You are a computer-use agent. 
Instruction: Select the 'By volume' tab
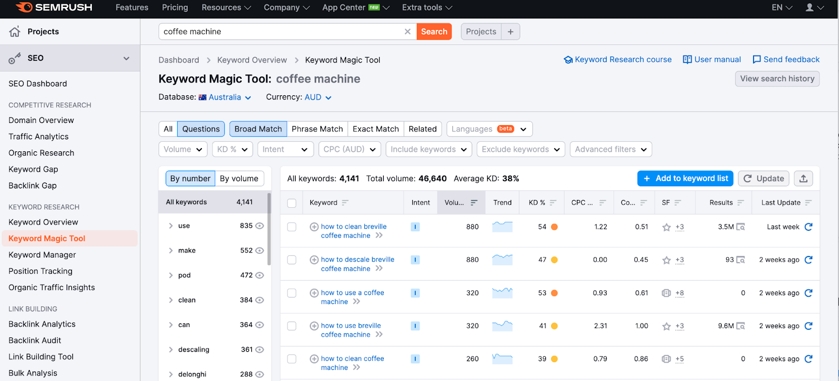click(239, 178)
